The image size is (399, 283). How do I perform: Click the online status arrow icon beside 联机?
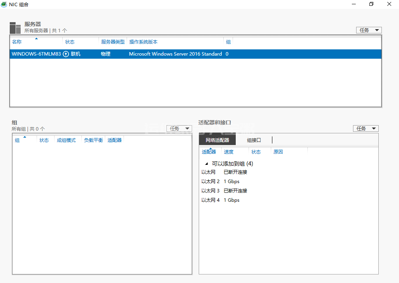click(x=66, y=54)
